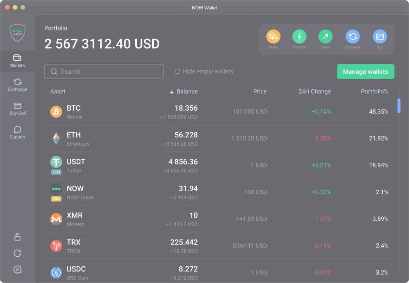Click the Bitcoin orange coin icon

pos(56,111)
